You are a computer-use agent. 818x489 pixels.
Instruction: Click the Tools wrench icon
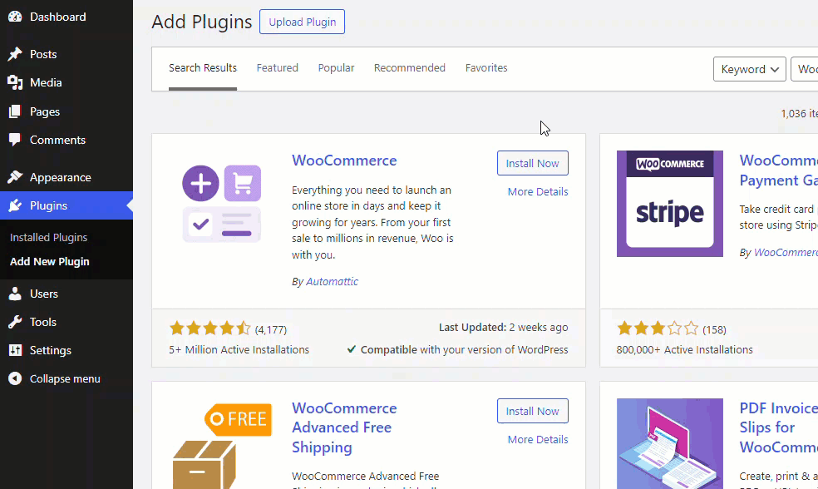[x=15, y=322]
